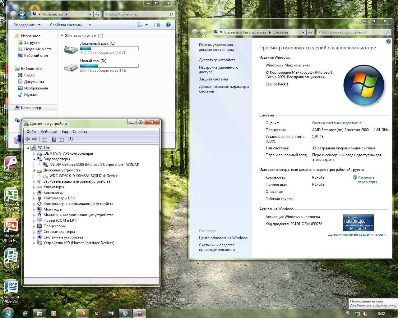398x318 pixels.
Task: Click Local Disk (C:) usage bar
Action: [109, 48]
